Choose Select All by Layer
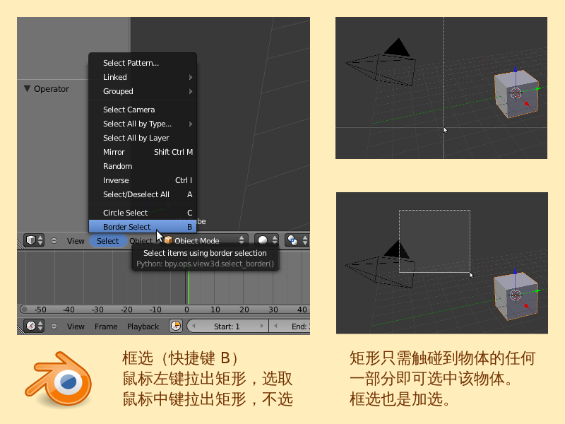The image size is (565, 424). pyautogui.click(x=143, y=138)
